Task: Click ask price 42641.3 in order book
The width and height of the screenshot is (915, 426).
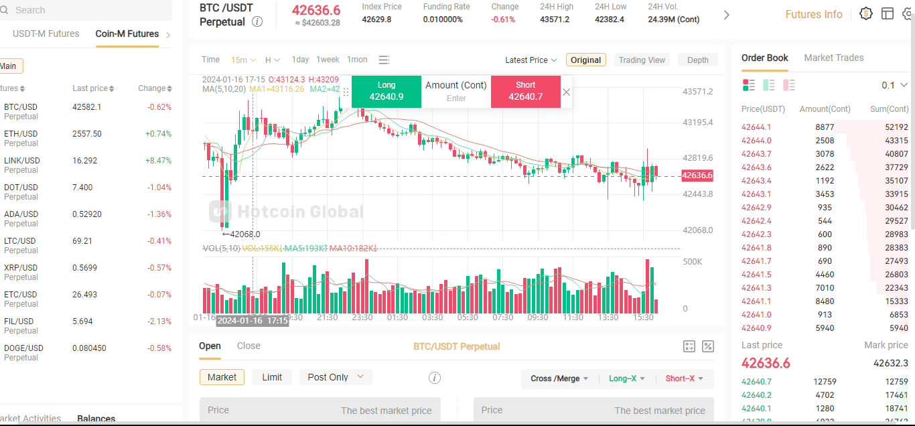Action: (756, 288)
